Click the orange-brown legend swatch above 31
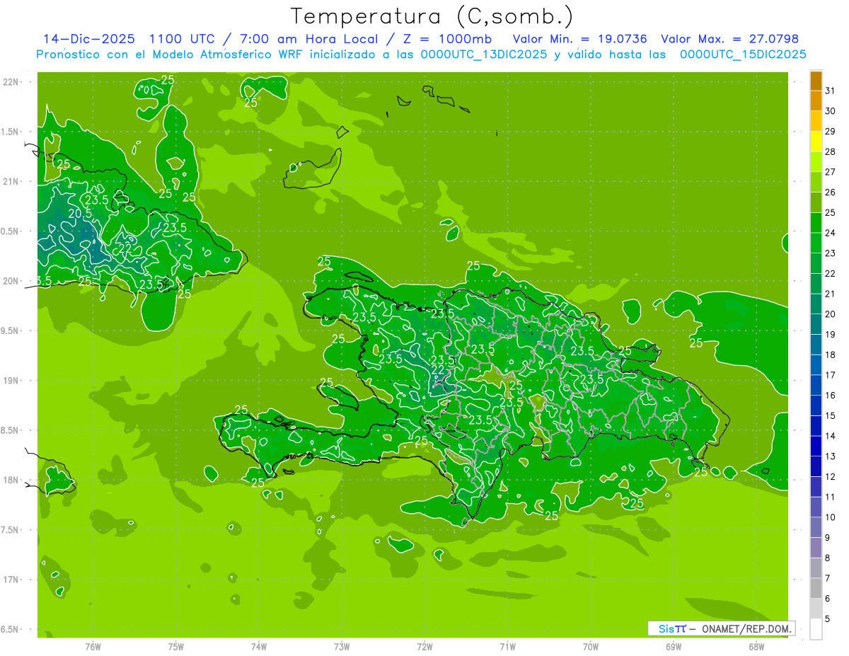849x656 pixels. tap(816, 80)
